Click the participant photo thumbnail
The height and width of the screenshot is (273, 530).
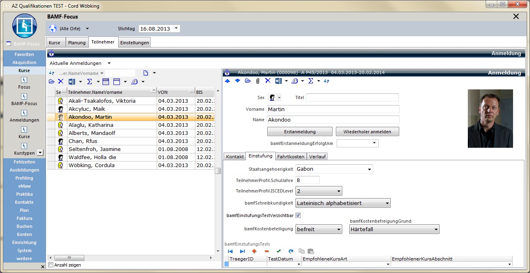point(490,118)
